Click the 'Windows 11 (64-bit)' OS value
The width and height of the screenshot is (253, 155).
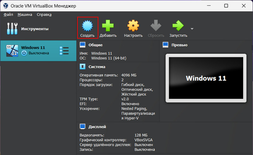click(109, 58)
